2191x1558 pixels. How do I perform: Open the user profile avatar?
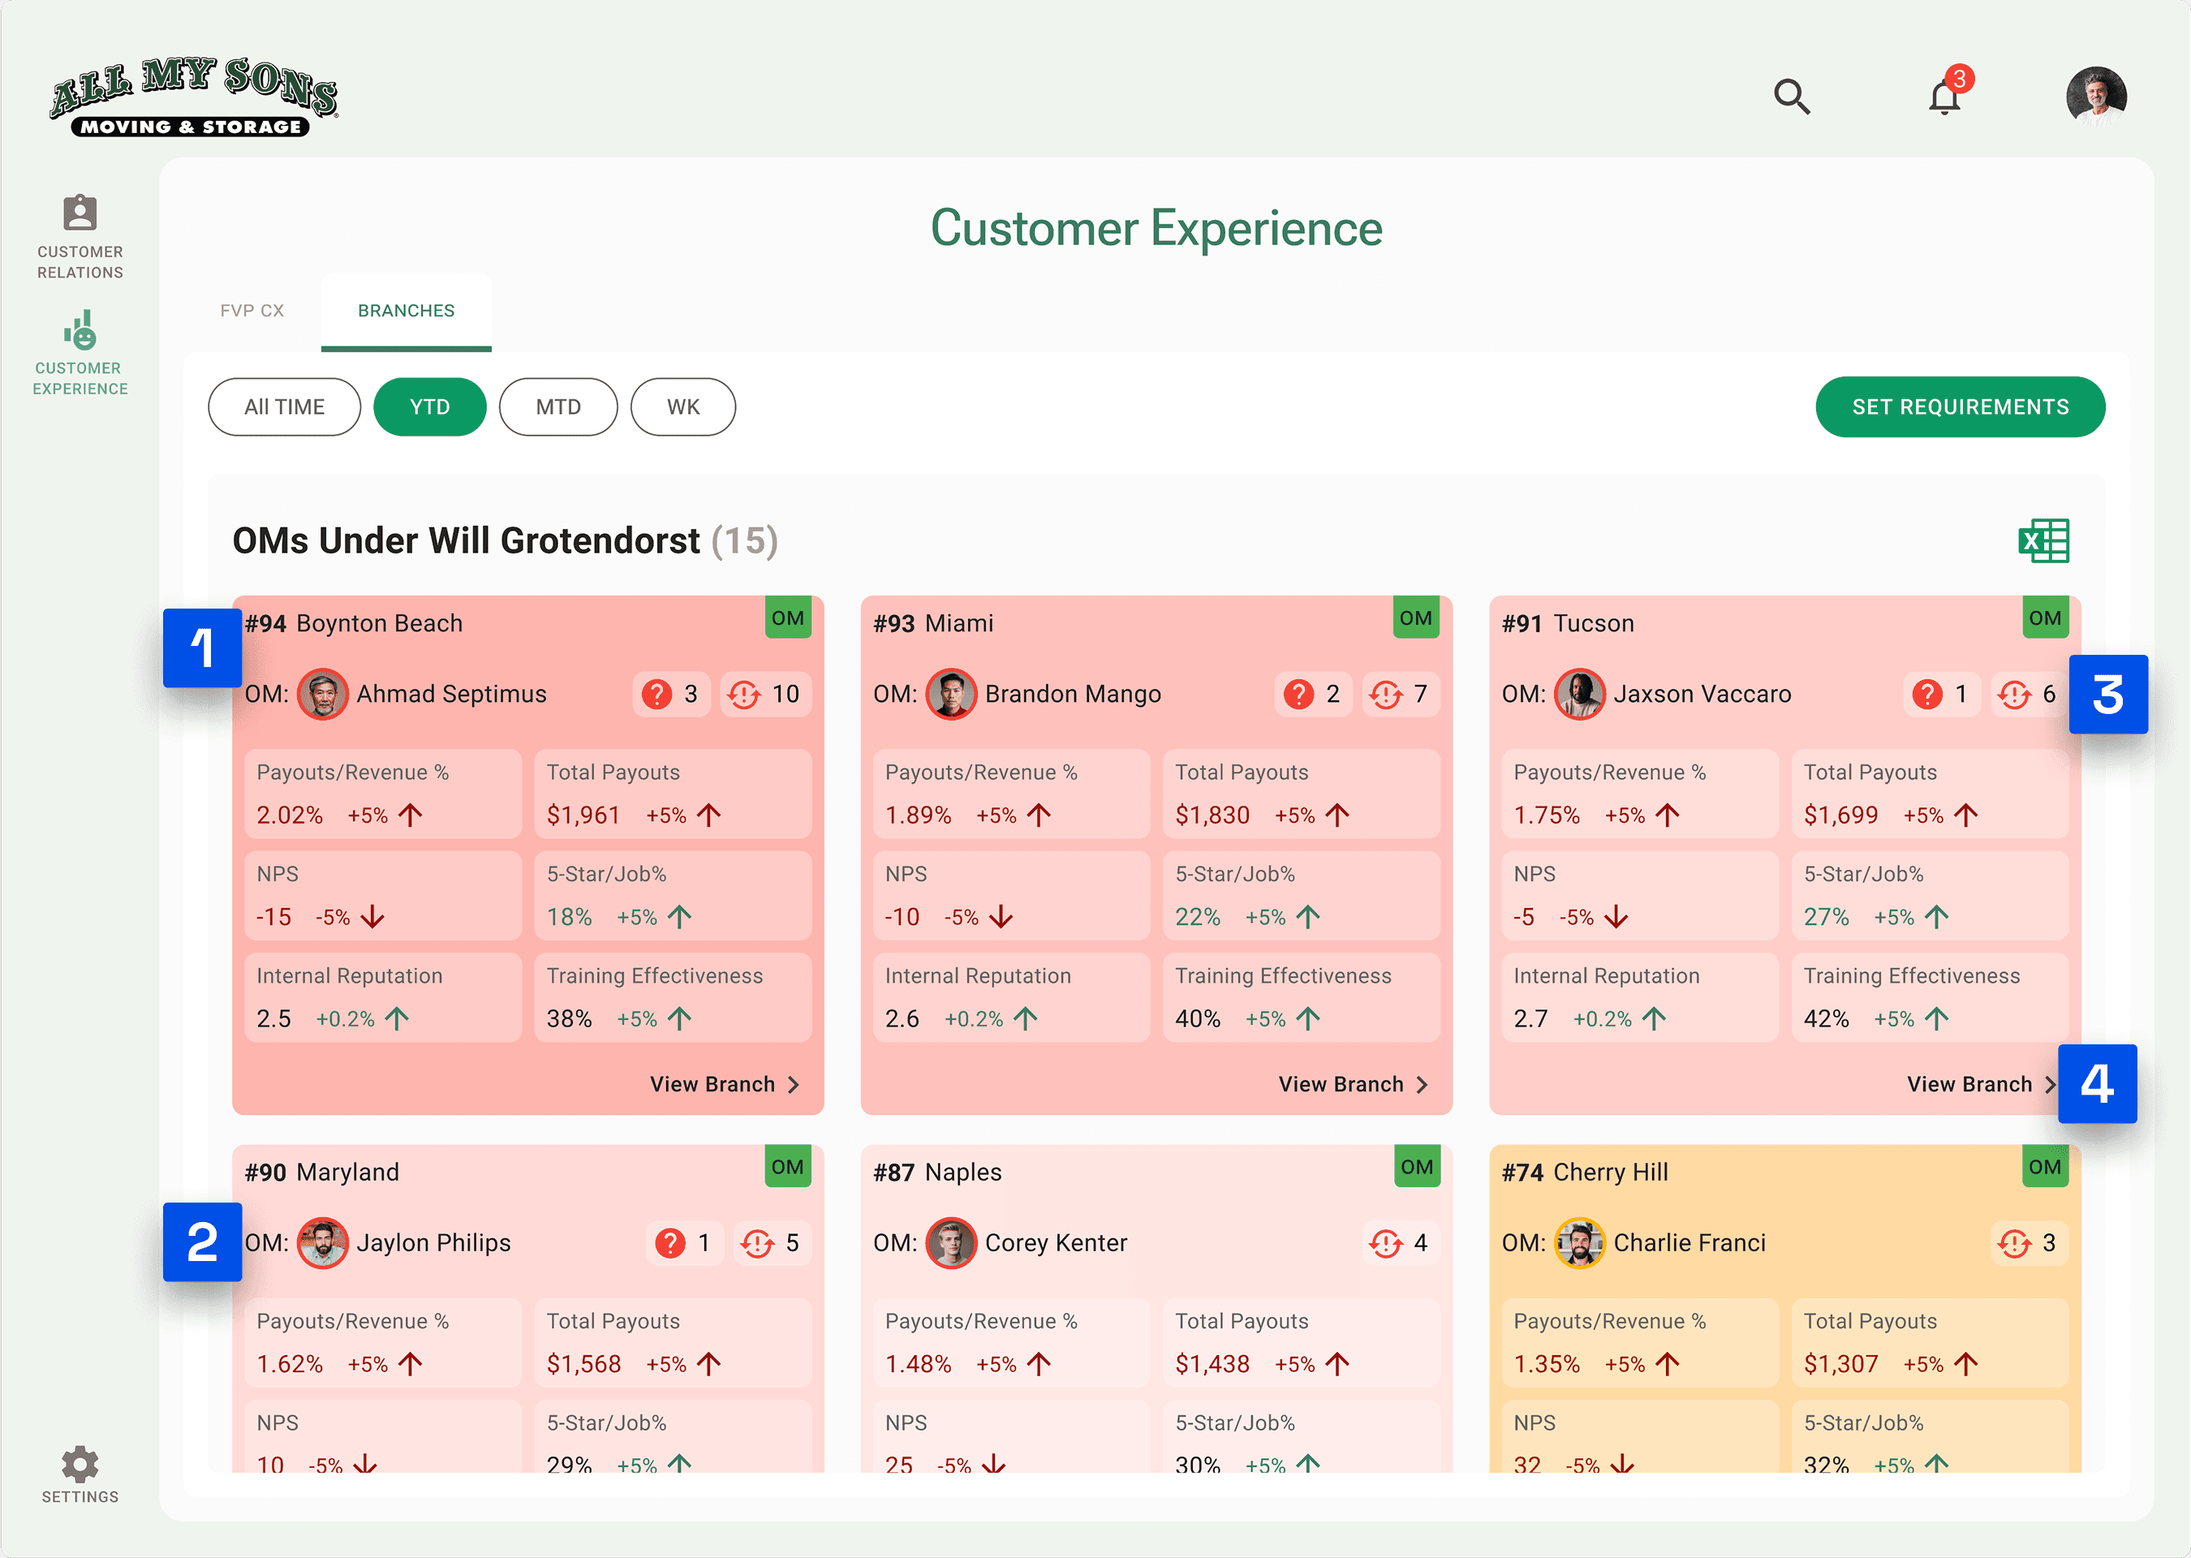(2096, 97)
